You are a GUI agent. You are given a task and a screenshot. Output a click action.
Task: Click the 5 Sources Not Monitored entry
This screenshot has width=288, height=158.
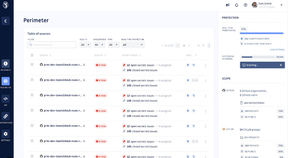256,44
